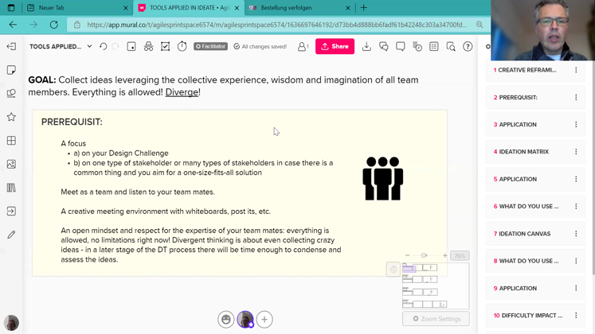Screen dimensions: 595x334
Task: Toggle the outline panel icon
Action: (434, 46)
